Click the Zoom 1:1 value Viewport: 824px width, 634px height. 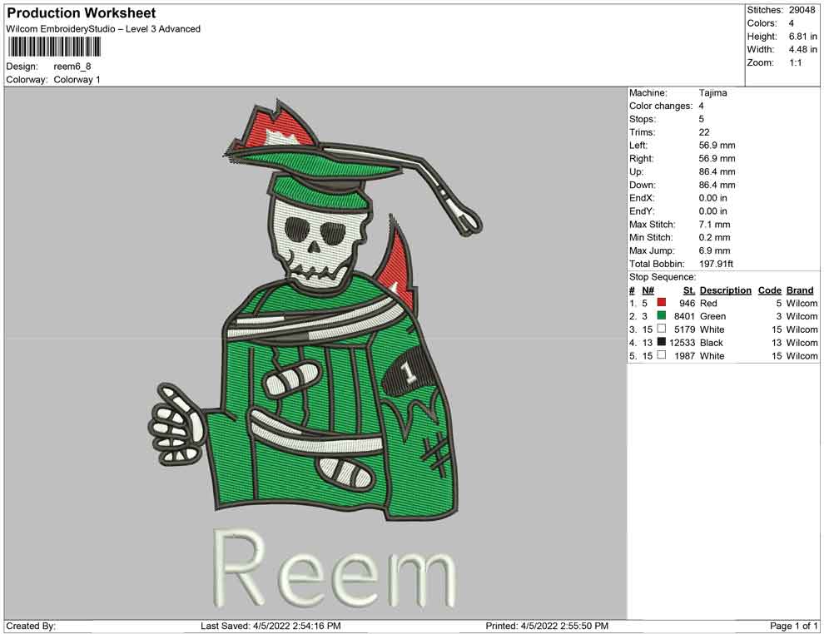tap(795, 63)
